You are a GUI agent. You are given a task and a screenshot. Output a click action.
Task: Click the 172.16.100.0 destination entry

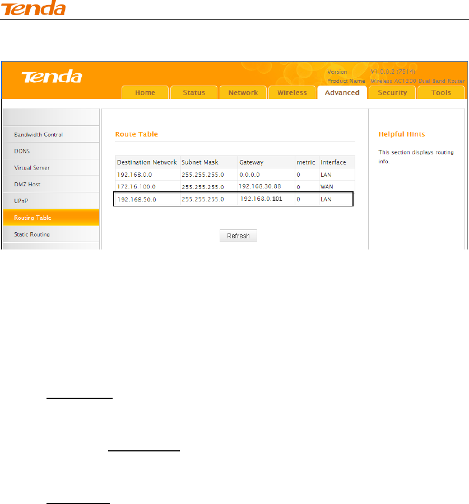click(137, 187)
